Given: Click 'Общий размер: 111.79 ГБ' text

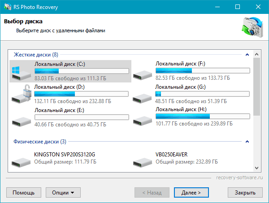Looking at the screenshot, I should point(65,162).
